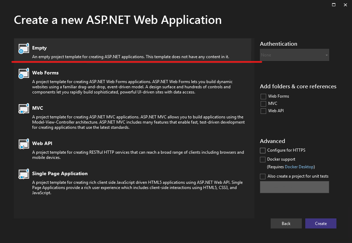Viewport: 352px width, 243px height.
Task: Click the Web API RESTful description text
Action: [x=138, y=155]
